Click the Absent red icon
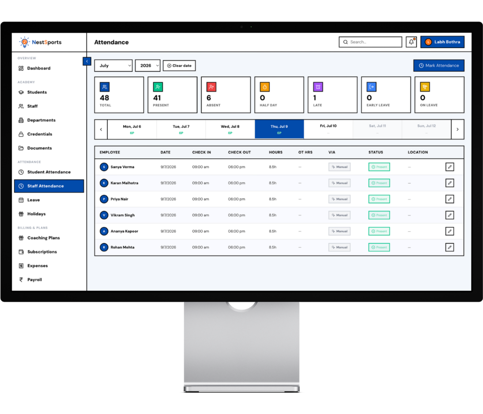 click(211, 87)
